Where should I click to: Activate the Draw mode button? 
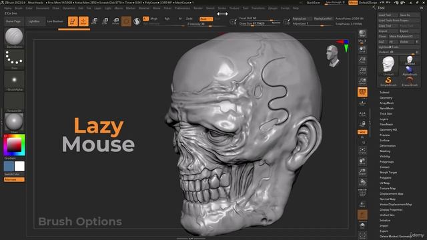pyautogui.click(x=83, y=21)
